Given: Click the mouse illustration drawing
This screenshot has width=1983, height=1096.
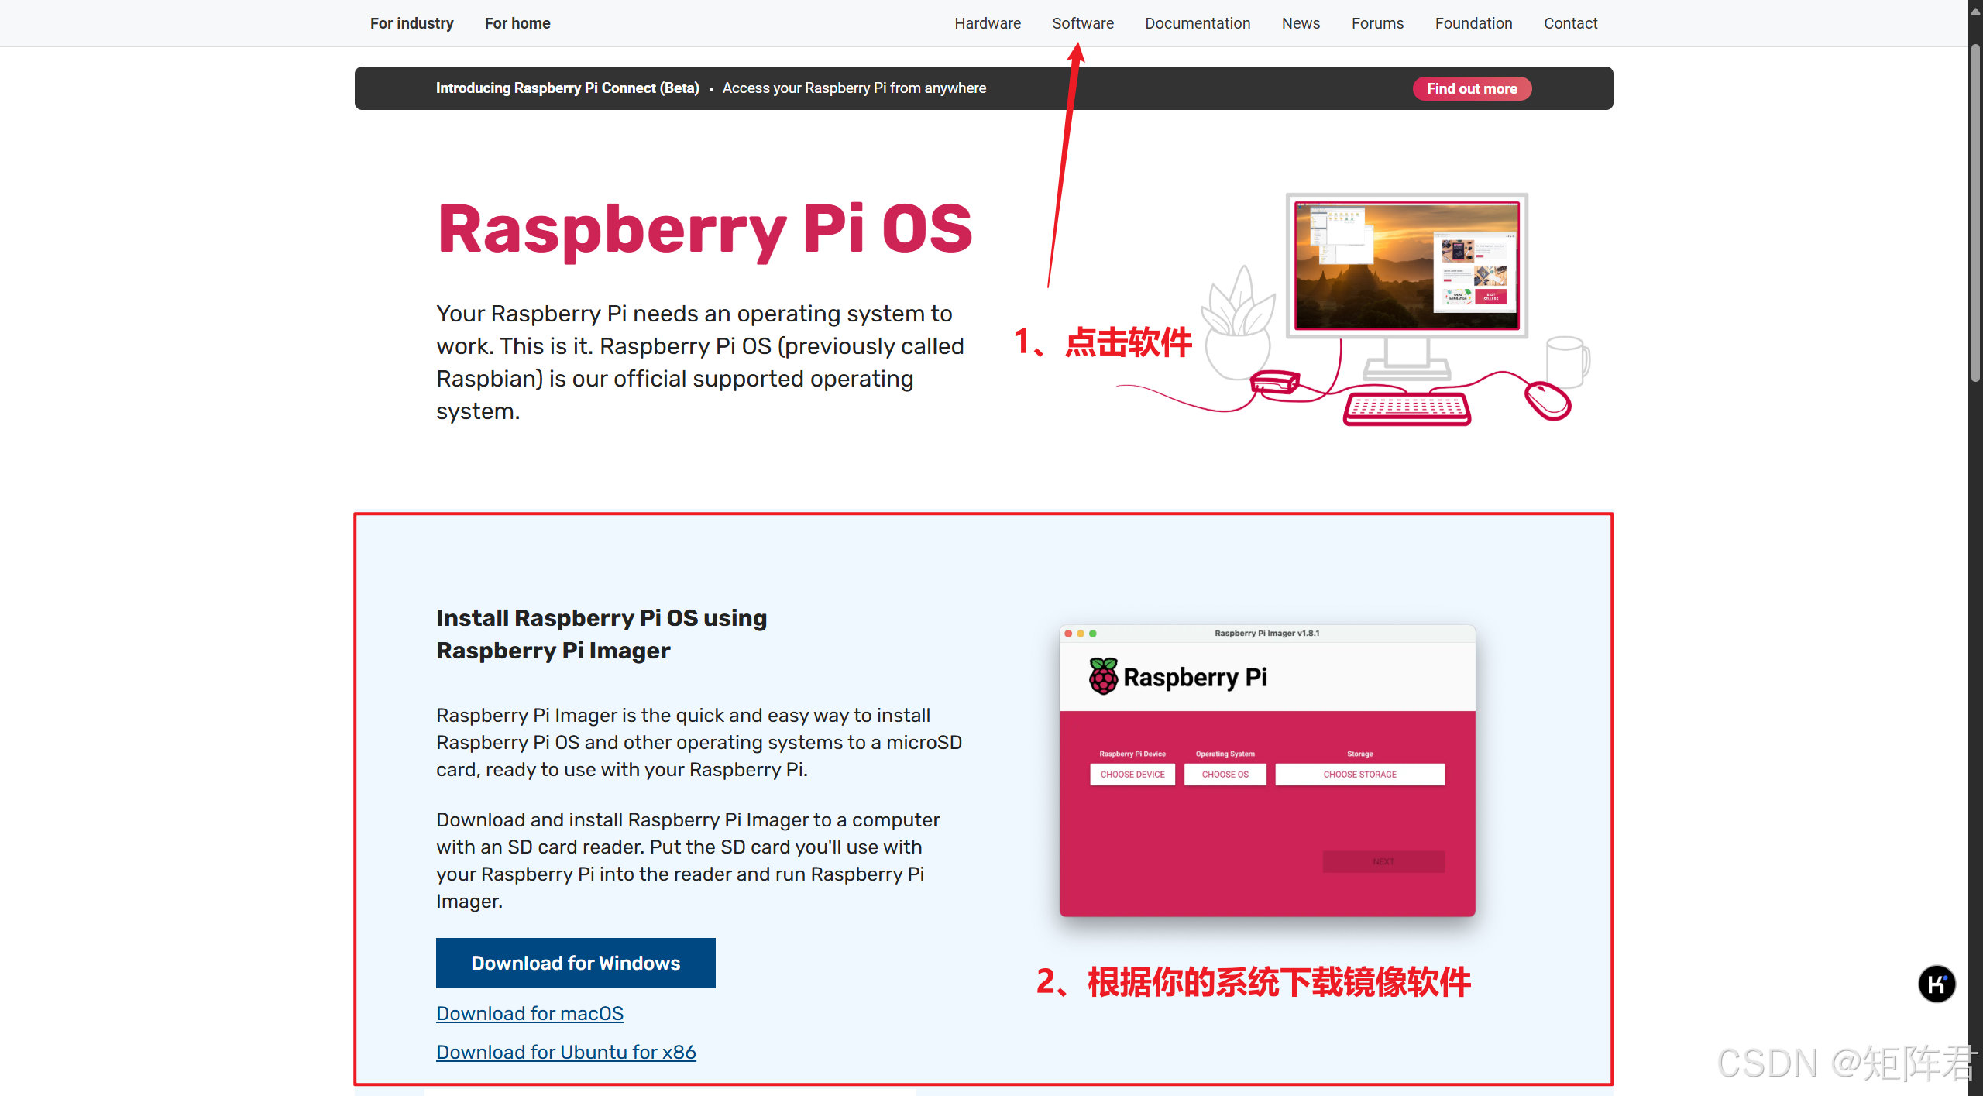Looking at the screenshot, I should pyautogui.click(x=1548, y=400).
